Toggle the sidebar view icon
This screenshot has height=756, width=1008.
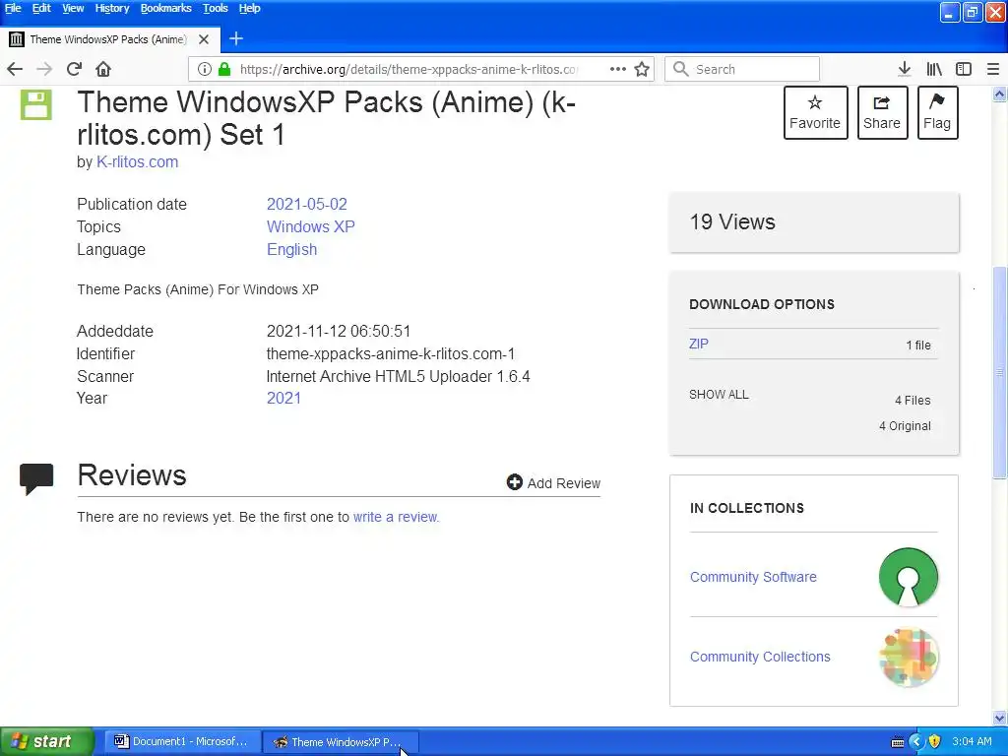[963, 69]
